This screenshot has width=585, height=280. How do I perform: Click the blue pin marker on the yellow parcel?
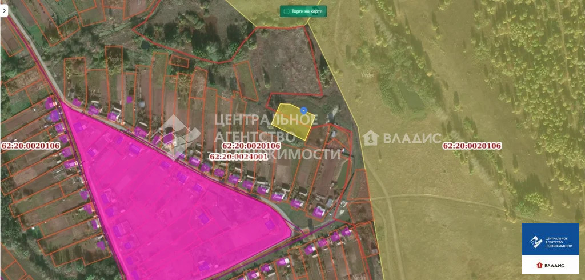tap(304, 110)
